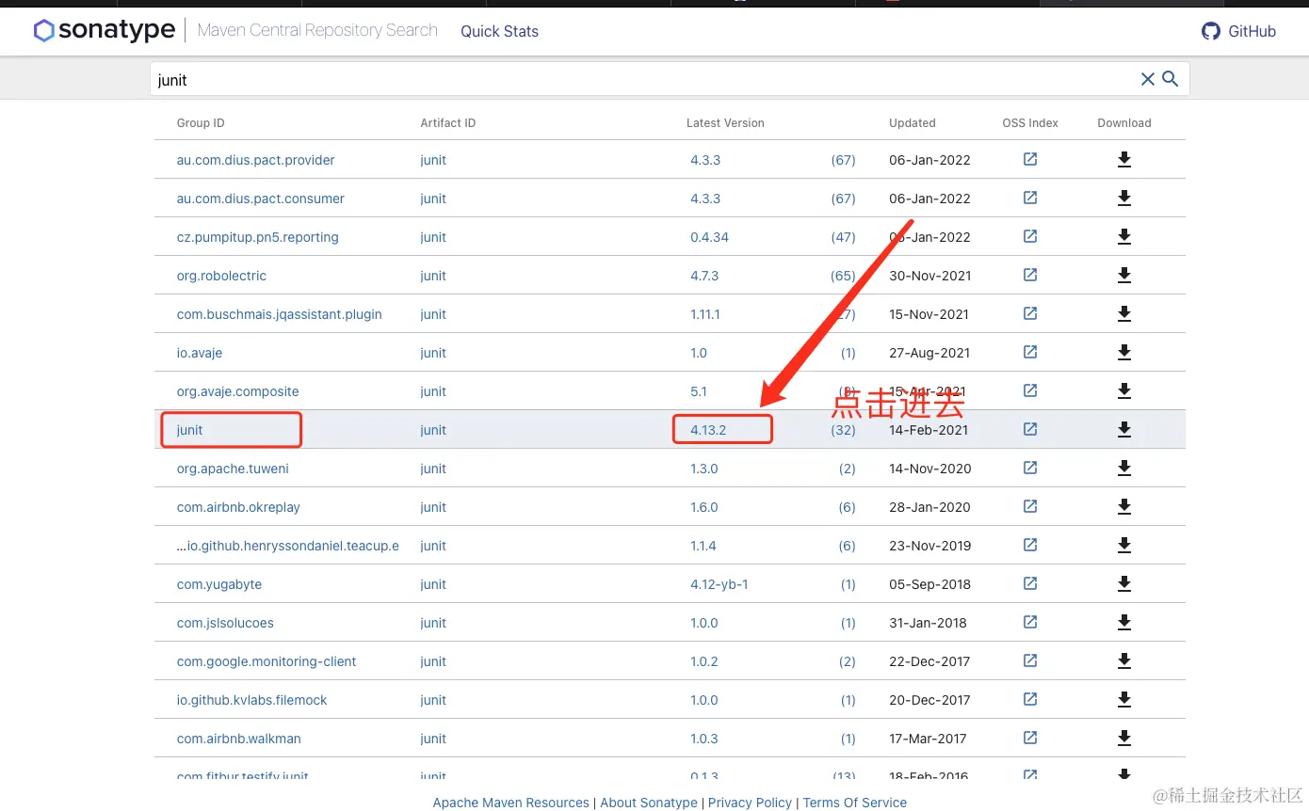Download com.yugabyte junit artifact
This screenshot has width=1309, height=811.
click(1123, 584)
